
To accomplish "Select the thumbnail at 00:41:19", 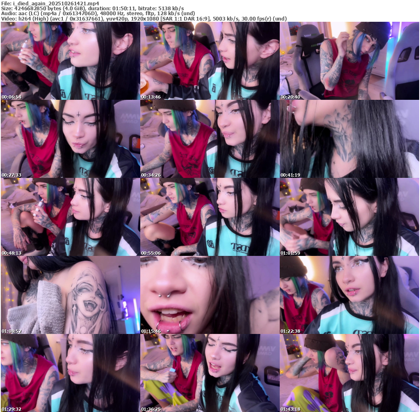I will [349, 139].
